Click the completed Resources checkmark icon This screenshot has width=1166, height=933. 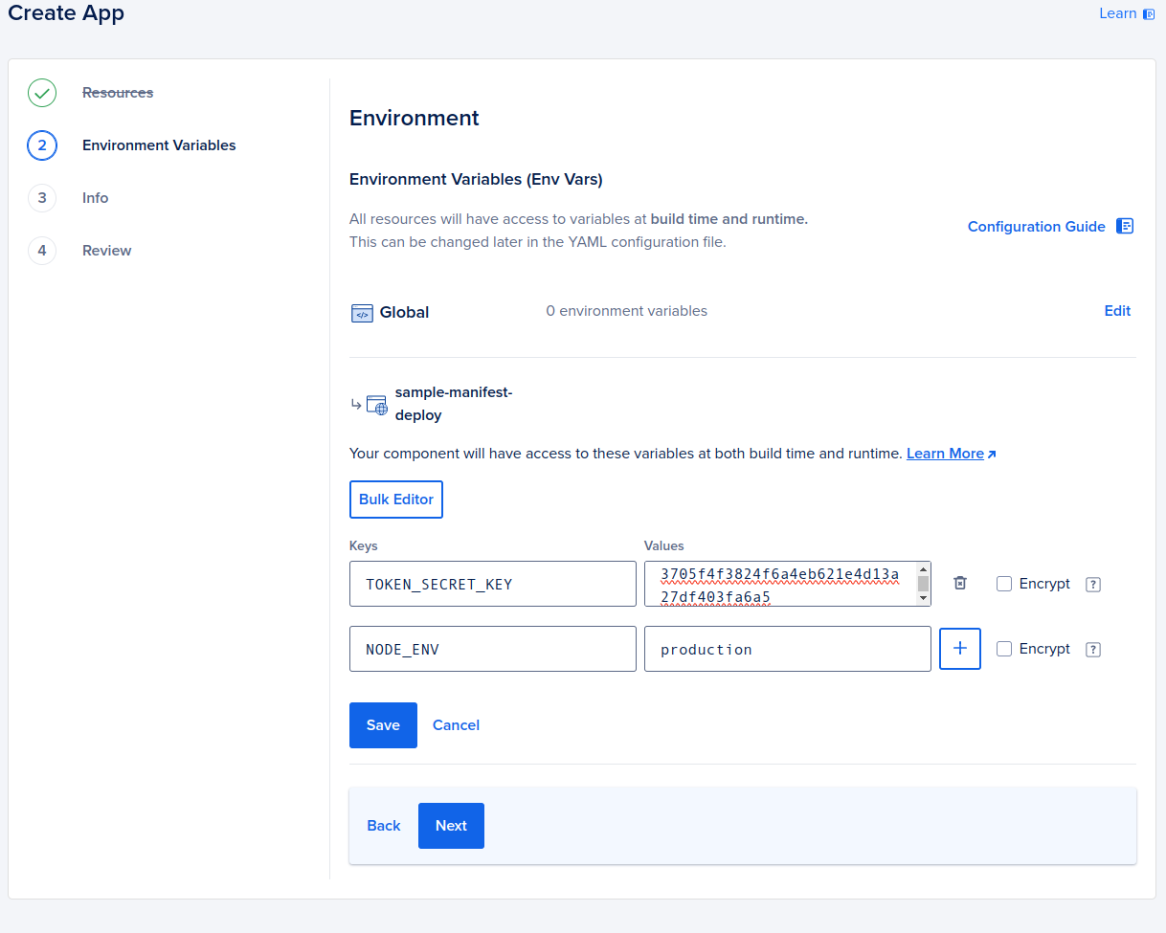[x=41, y=93]
